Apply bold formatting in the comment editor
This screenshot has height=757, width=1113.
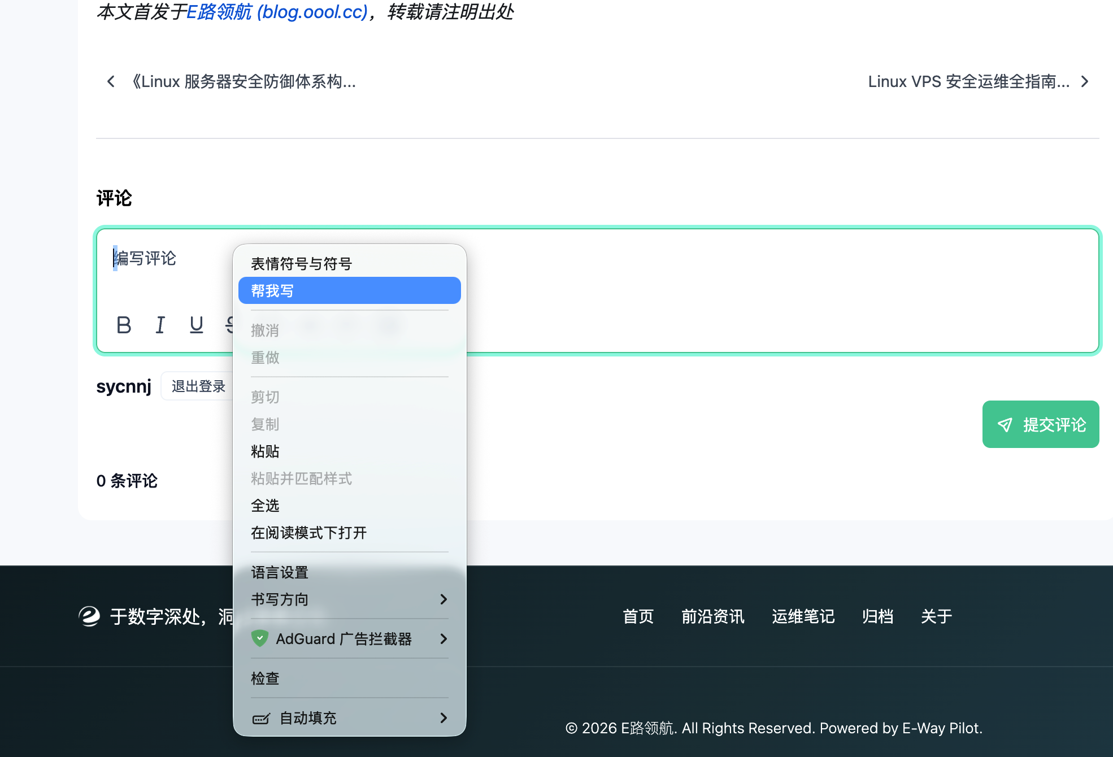click(x=123, y=325)
